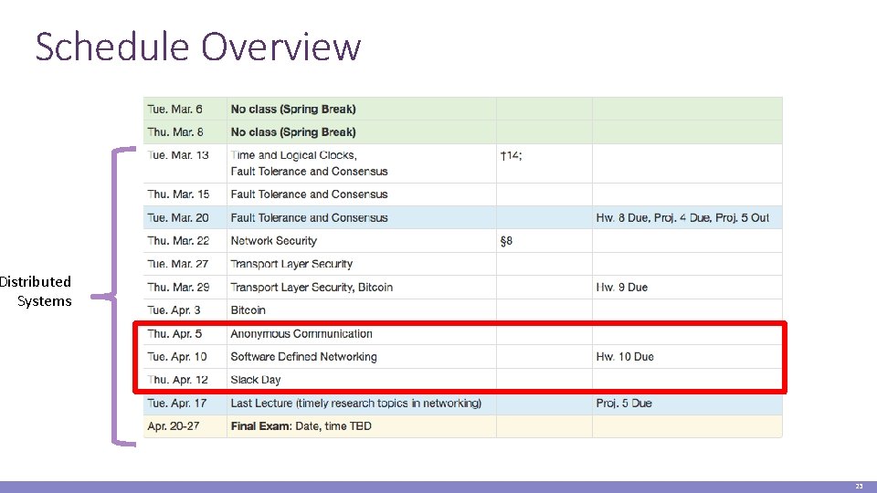Image resolution: width=877 pixels, height=493 pixels.
Task: Click "No class (Spring Break)" in the Thu. Mar. 8 row
Action: pos(293,131)
